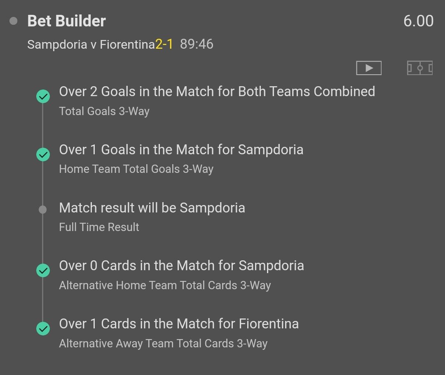Click green check for Sampdoria Over 1 Goals
Screen dimensions: 445x375
pyautogui.click(x=43, y=155)
